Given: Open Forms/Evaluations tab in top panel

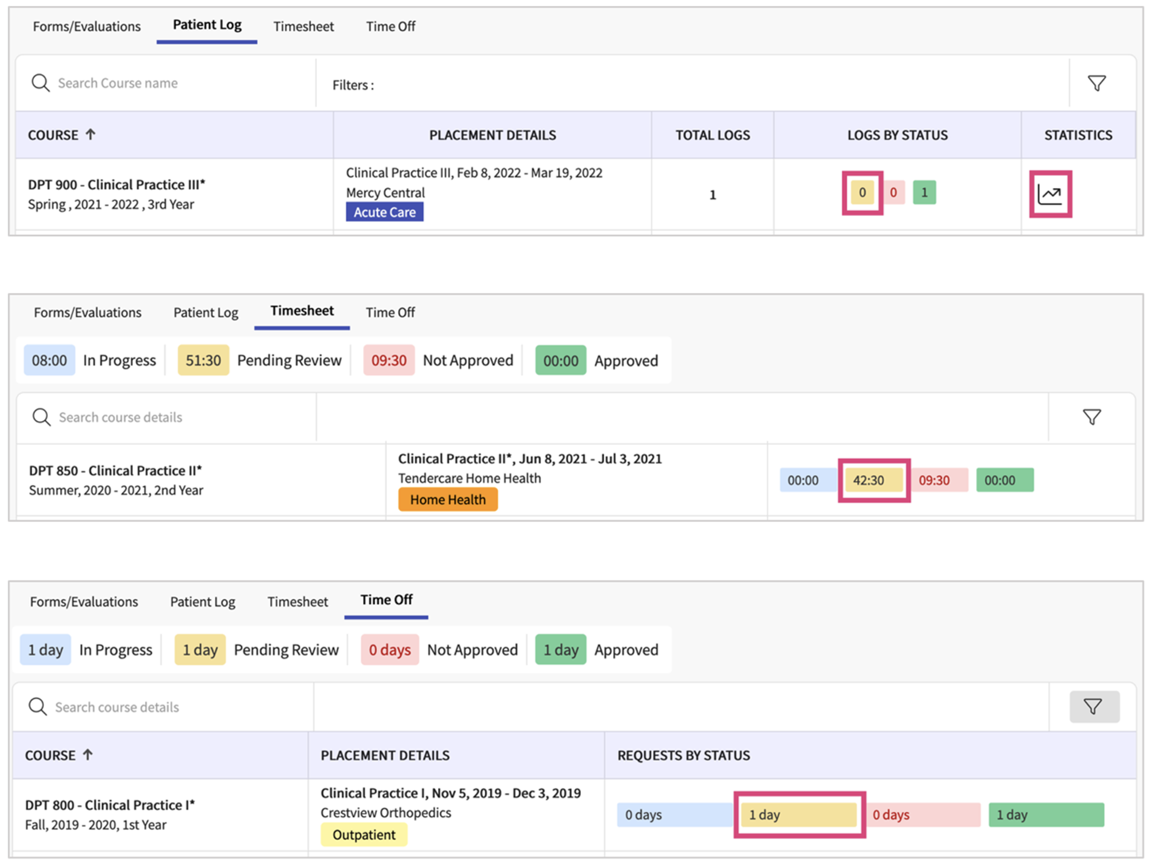Looking at the screenshot, I should click(x=86, y=26).
